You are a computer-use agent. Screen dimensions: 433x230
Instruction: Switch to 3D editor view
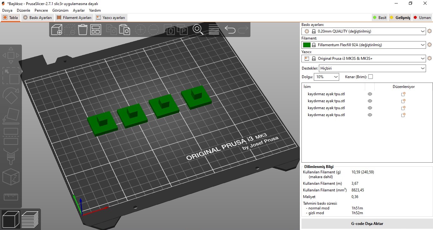pyautogui.click(x=11, y=219)
